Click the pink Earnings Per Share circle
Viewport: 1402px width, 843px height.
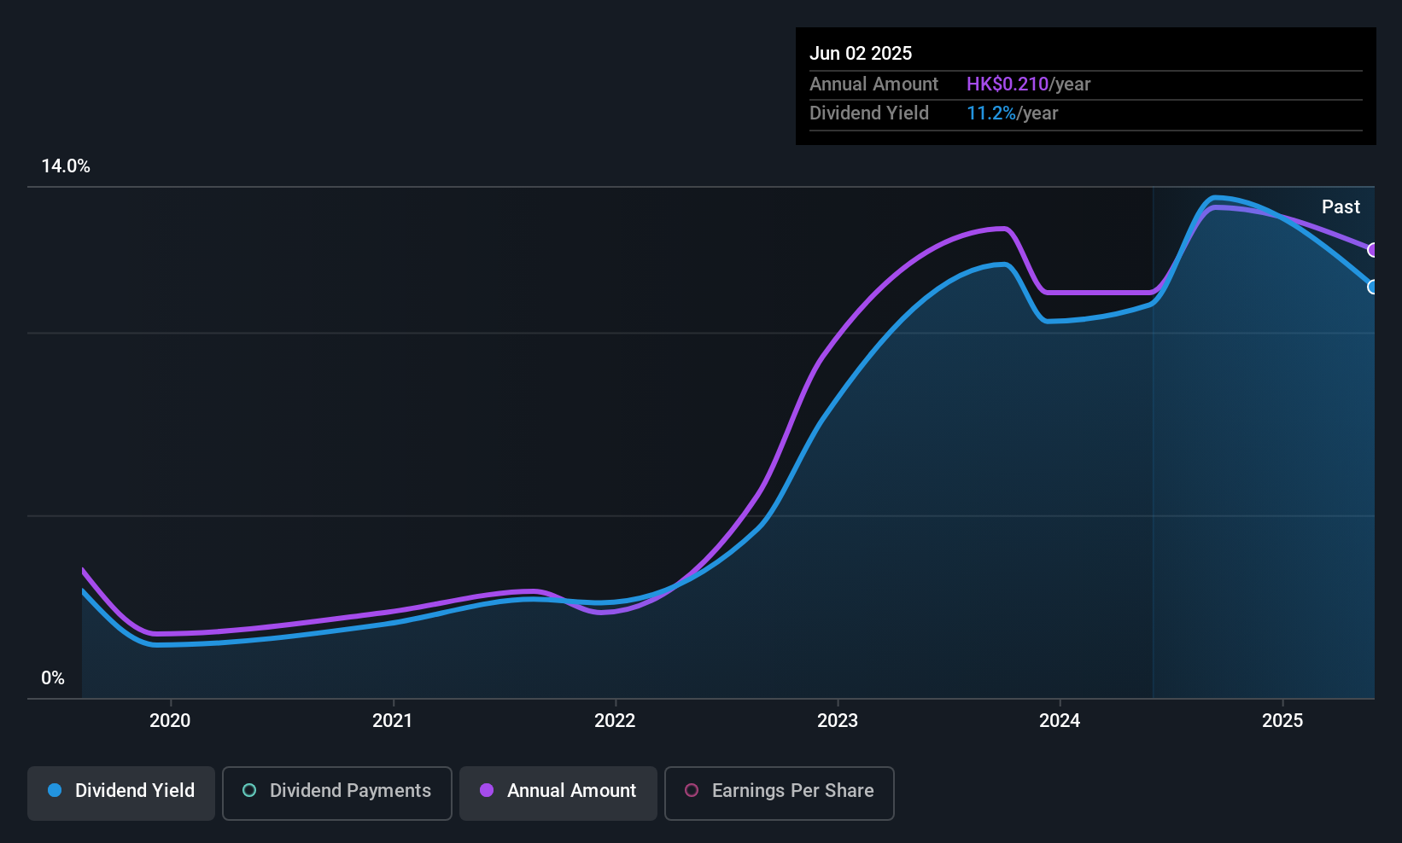click(x=692, y=790)
